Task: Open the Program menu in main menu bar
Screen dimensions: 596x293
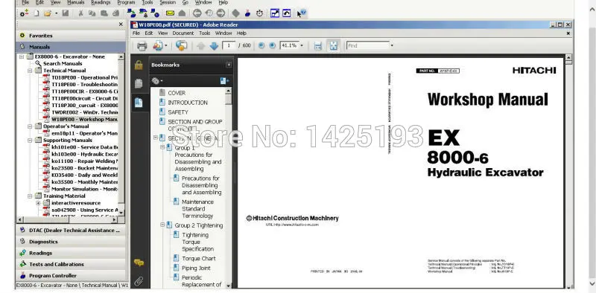Action: [x=126, y=2]
